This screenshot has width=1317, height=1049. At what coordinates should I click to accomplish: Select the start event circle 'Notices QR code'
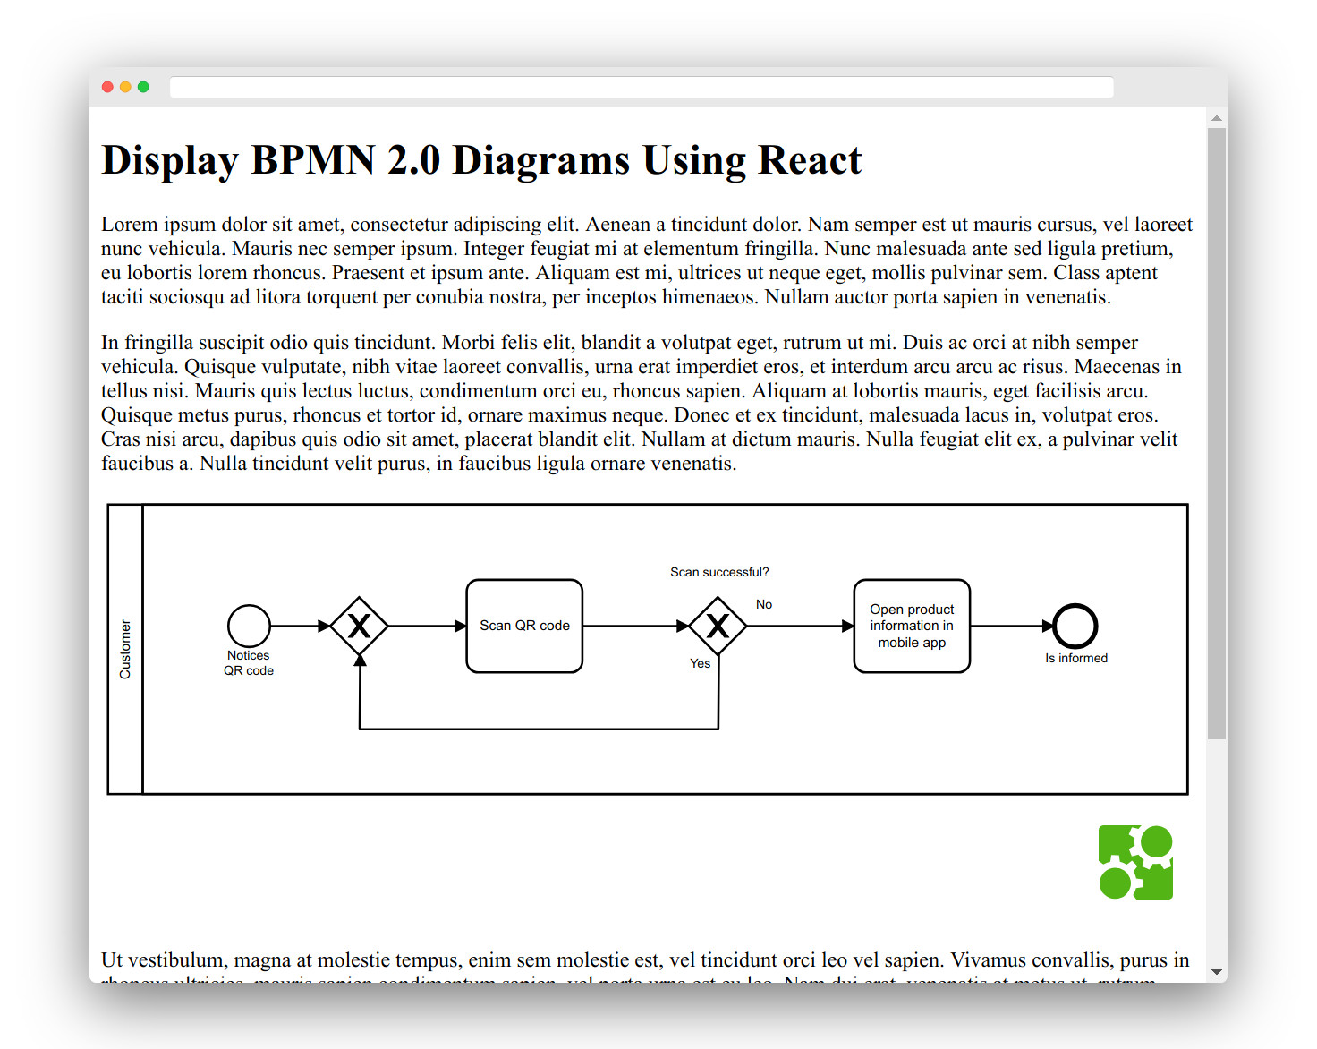[249, 626]
